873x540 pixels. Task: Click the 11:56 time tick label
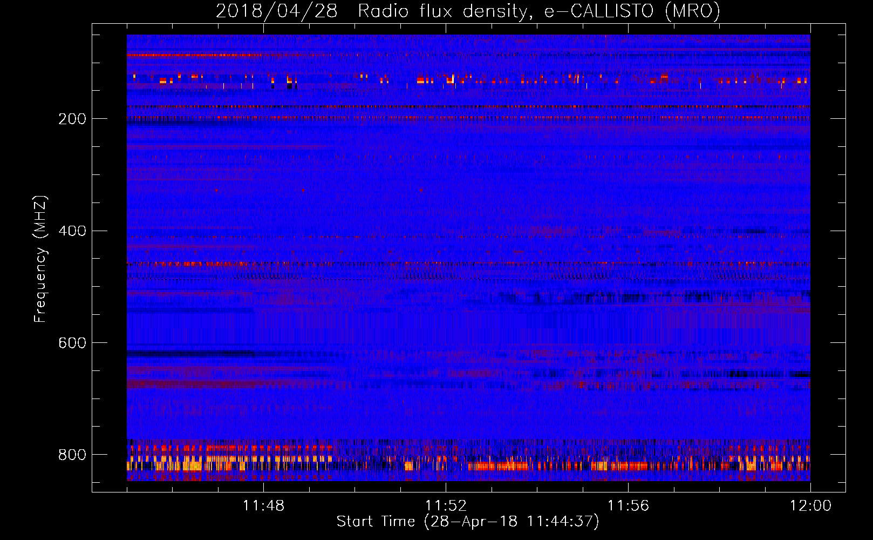coord(628,506)
